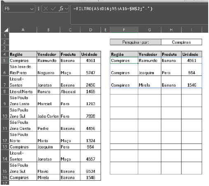Click inside the FILTRO formula text
Screen dimensions: 209x186
coord(113,9)
